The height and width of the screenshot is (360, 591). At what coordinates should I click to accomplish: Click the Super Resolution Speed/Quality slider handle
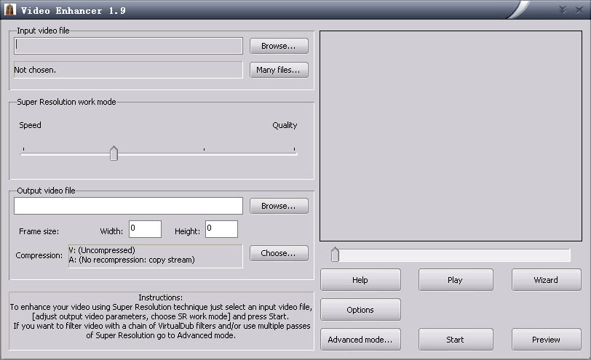[114, 153]
